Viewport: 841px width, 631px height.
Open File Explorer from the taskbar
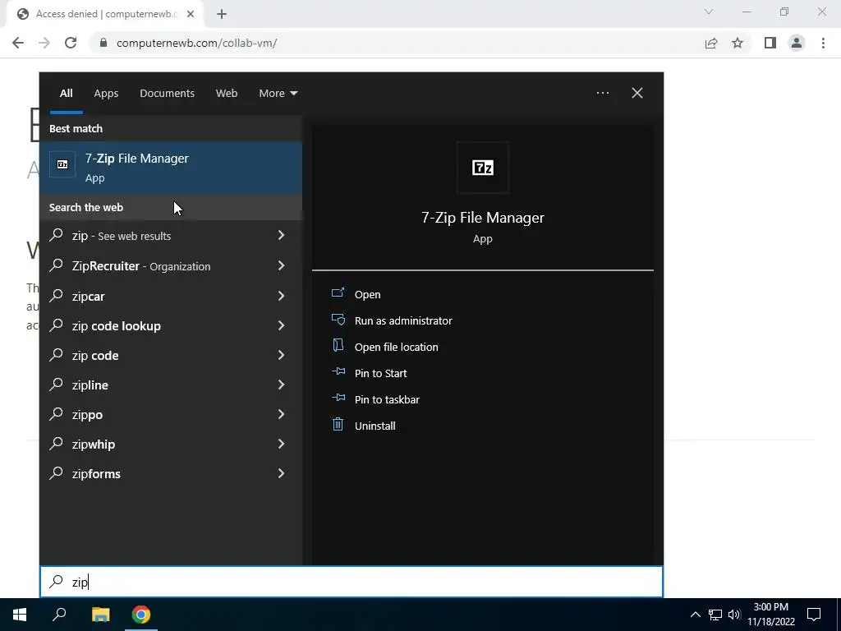pos(101,615)
